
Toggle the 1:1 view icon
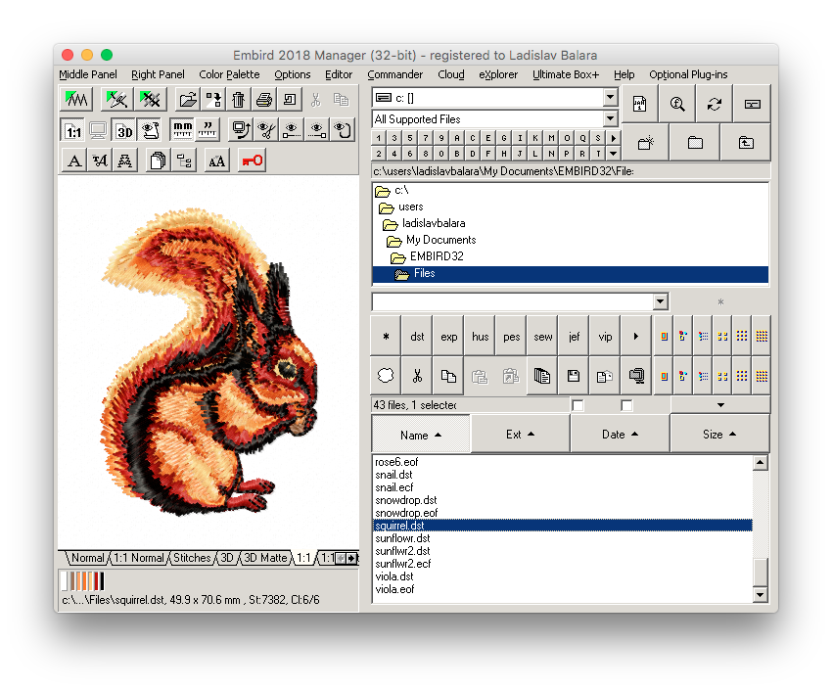(73, 130)
